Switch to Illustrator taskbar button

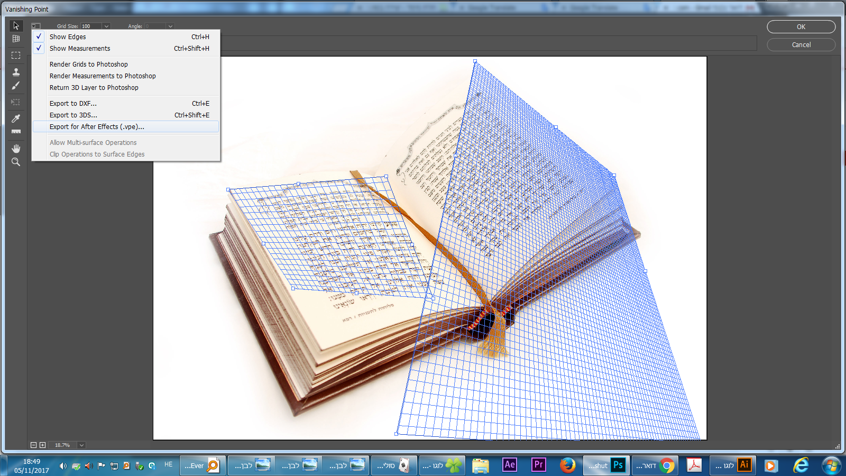coord(732,465)
